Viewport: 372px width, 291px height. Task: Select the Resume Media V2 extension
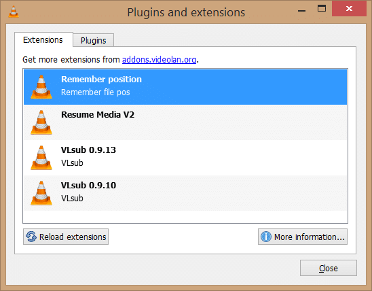click(185, 122)
